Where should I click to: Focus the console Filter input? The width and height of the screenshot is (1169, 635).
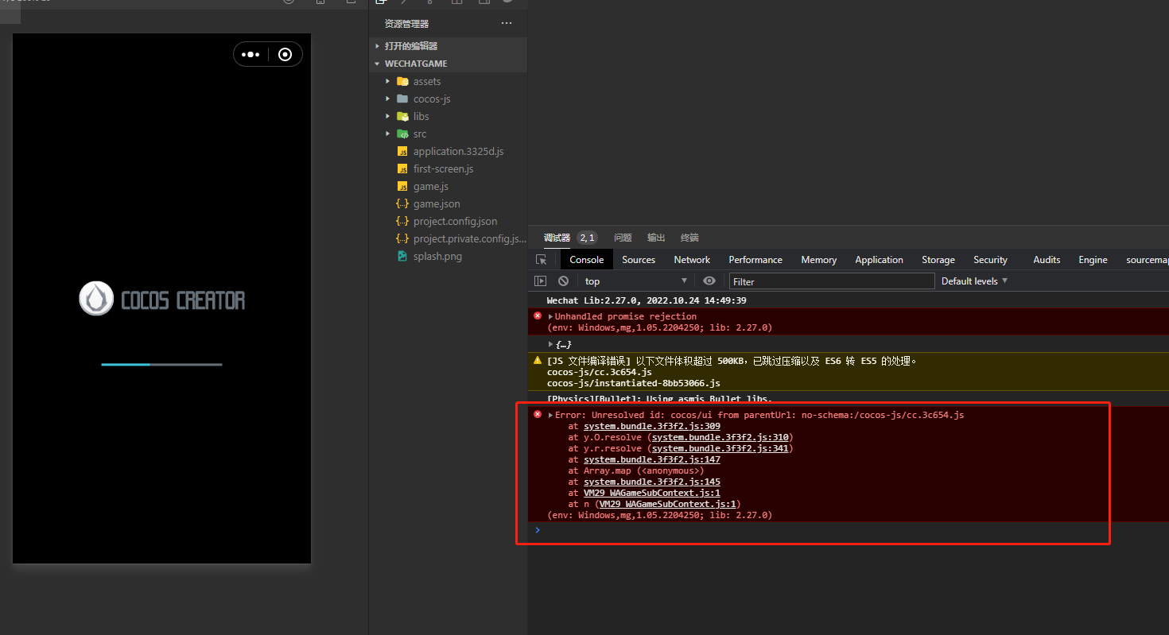pos(832,281)
